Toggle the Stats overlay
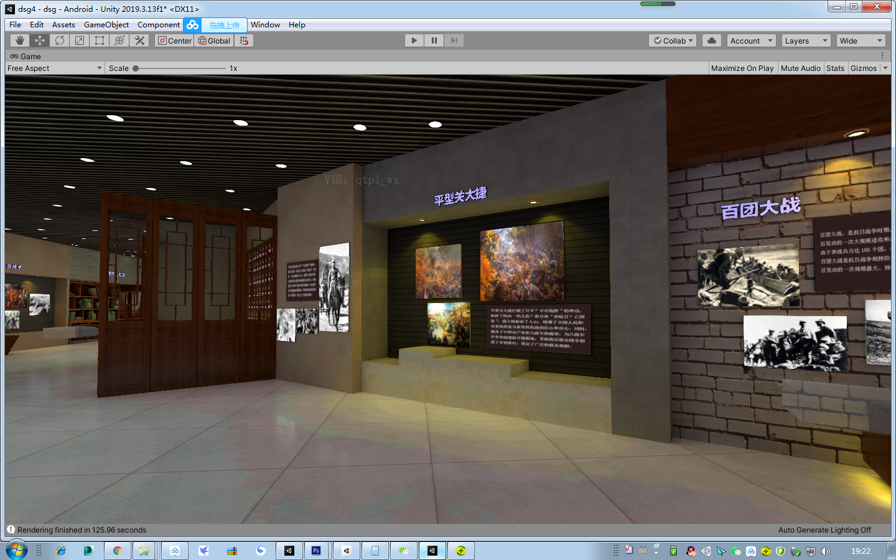The image size is (896, 560). pyautogui.click(x=835, y=68)
